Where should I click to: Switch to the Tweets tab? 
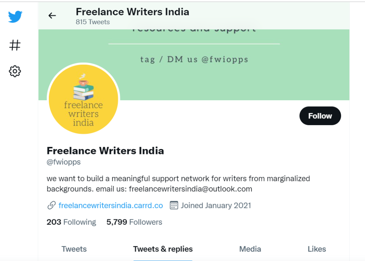(x=74, y=249)
